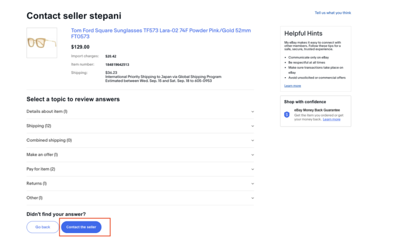This screenshot has height=242, width=417.
Task: Expand the Combined shipping chevron
Action: pos(252,140)
